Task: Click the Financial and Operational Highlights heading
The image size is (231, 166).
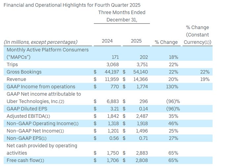Action: tap(72, 5)
